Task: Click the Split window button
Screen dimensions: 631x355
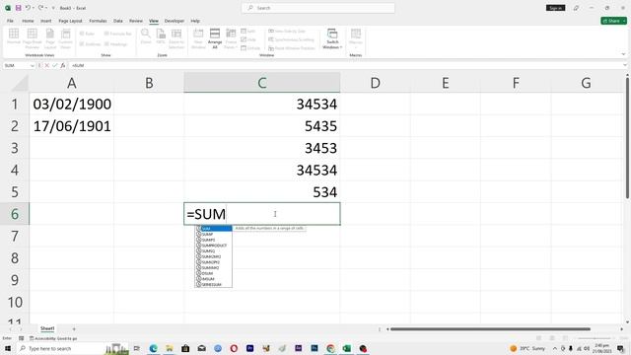Action: pos(248,31)
